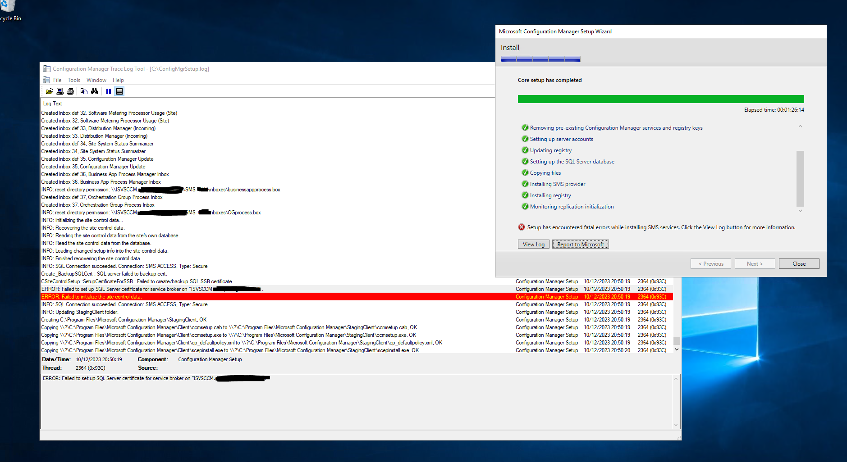This screenshot has height=462, width=847.
Task: Click the green check beside Setting up server accounts
Action: point(525,139)
